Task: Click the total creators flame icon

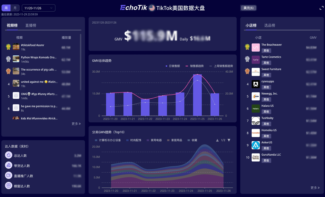Action: click(9, 155)
